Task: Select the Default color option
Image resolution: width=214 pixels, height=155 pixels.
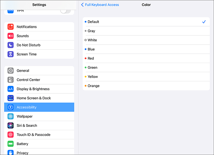Action: 146,22
